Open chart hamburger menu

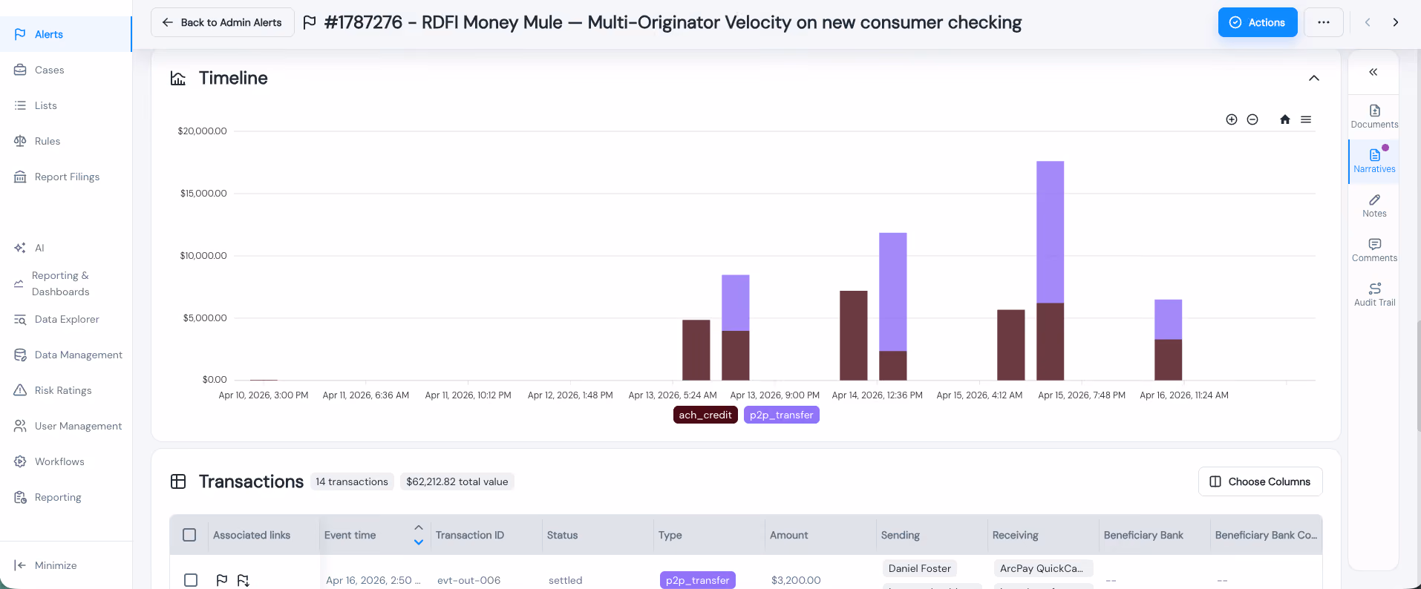[1306, 119]
